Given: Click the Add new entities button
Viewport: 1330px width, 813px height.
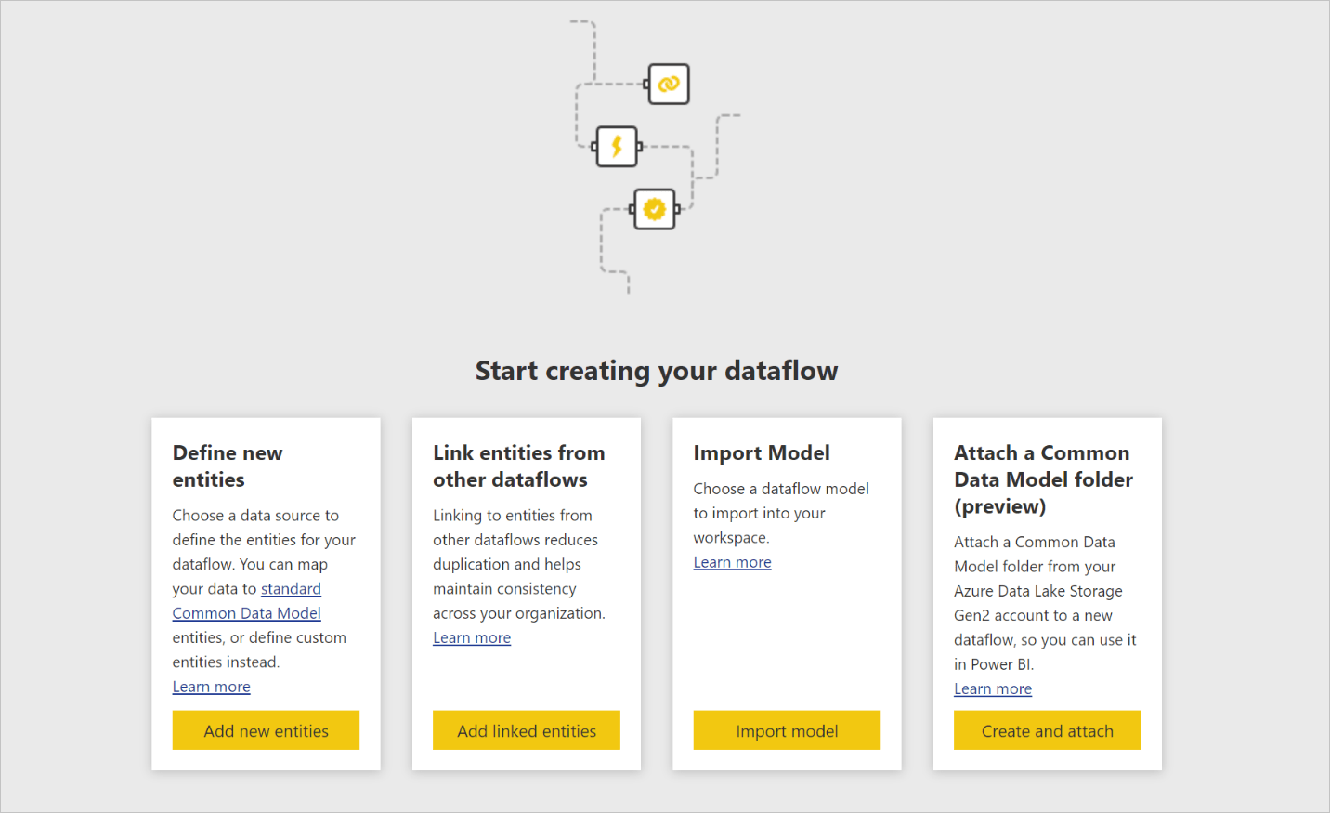Looking at the screenshot, I should coord(266,730).
